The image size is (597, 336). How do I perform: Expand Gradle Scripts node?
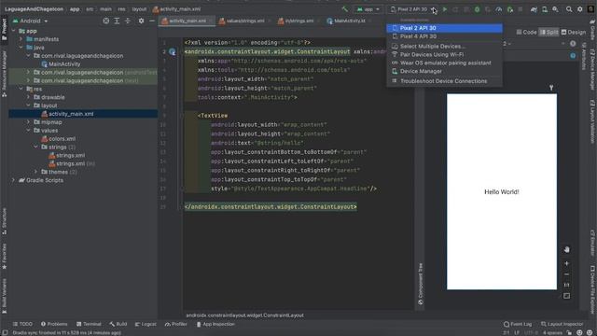pyautogui.click(x=13, y=180)
